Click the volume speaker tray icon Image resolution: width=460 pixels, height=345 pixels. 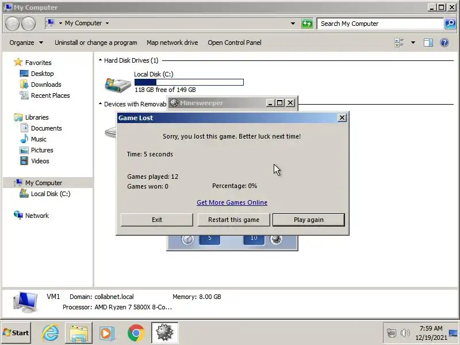click(x=405, y=333)
